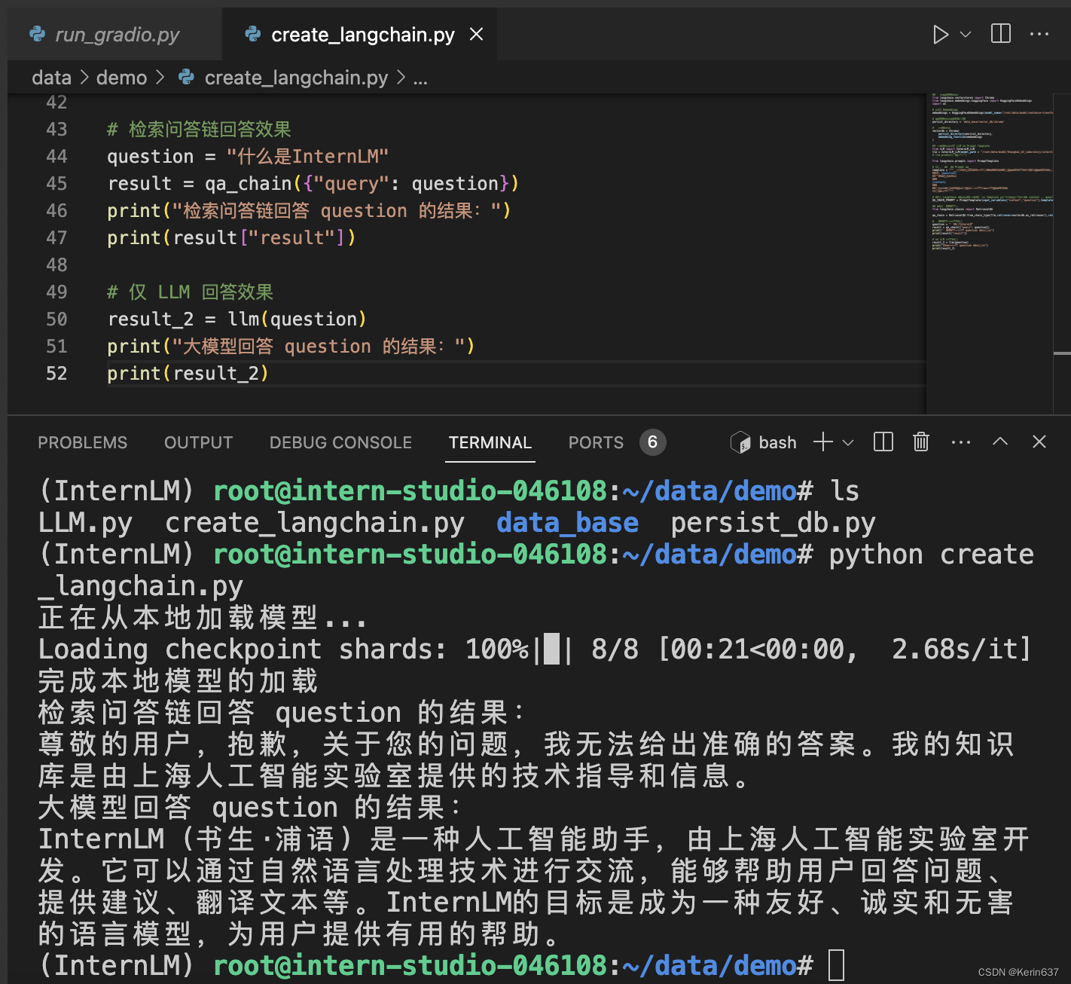Open the demo folder in breadcrumb
Viewport: 1071px width, 984px height.
(x=122, y=78)
